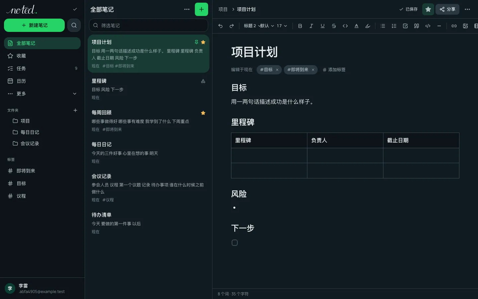Toggle bold formatting
Viewport: 478px width, 299px height.
[300, 26]
